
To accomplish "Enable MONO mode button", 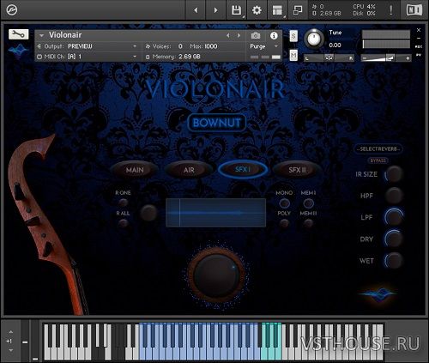I will point(284,203).
